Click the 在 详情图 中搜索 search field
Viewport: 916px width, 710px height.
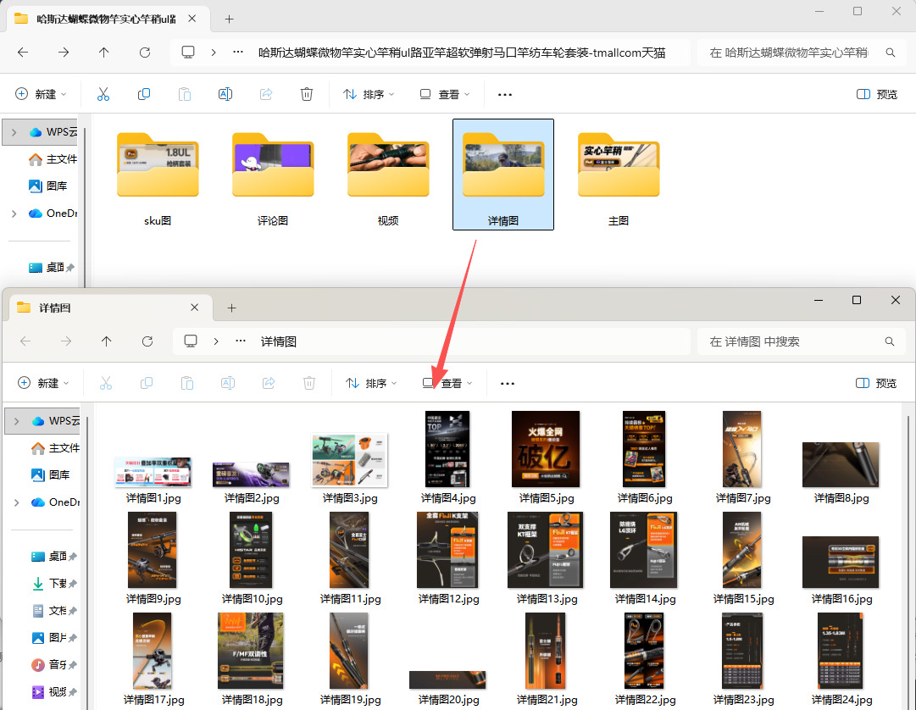tap(791, 341)
